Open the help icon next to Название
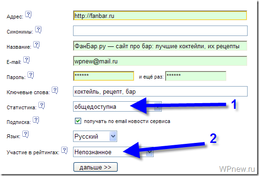Screen dimensions: 259x176 [37, 45]
